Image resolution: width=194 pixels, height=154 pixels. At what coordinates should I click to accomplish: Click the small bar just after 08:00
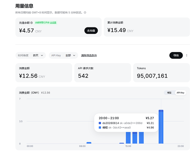[89, 143]
